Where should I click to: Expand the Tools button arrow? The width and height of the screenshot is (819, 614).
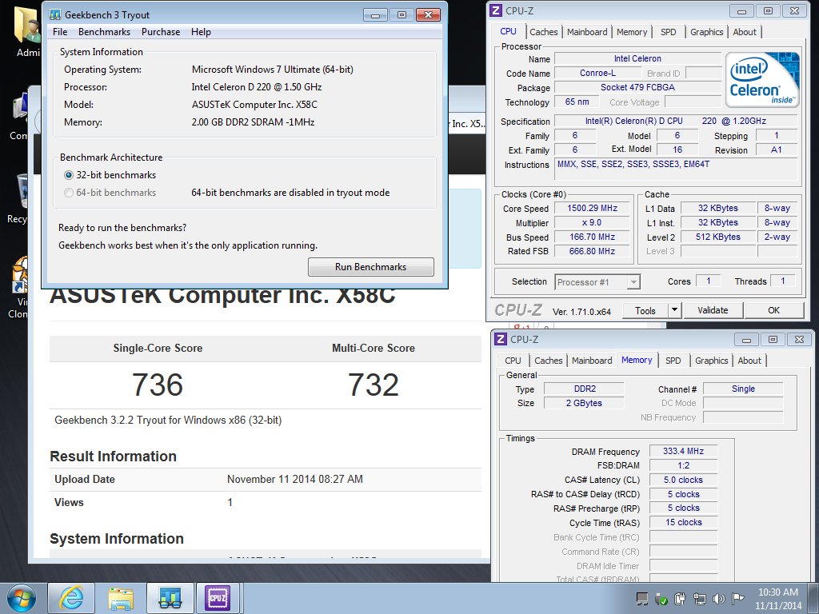674,310
